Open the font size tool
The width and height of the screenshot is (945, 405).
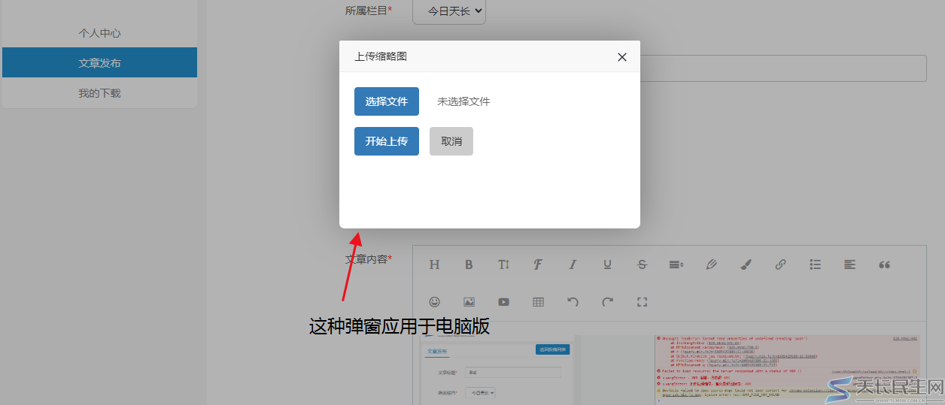point(503,264)
